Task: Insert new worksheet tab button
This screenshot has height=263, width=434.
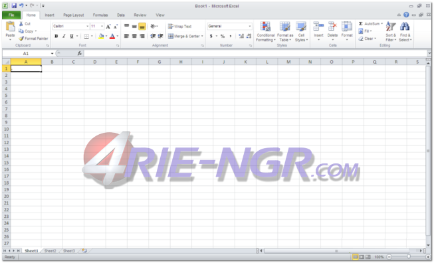Action: pyautogui.click(x=84, y=251)
